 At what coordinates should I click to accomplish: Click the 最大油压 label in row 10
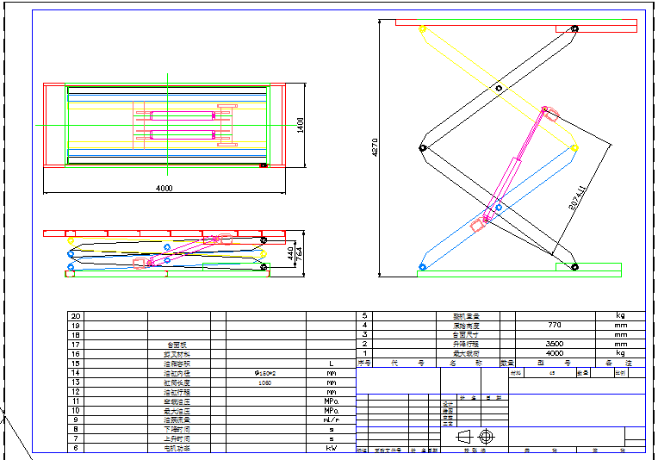(177, 411)
